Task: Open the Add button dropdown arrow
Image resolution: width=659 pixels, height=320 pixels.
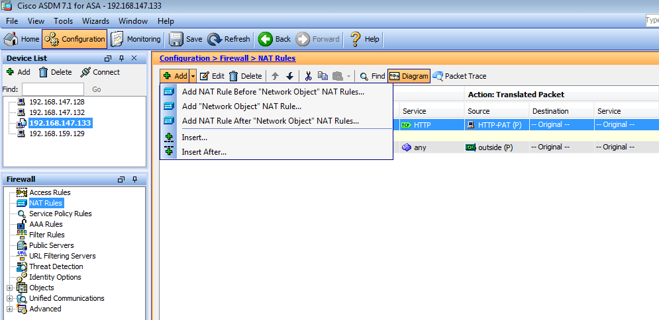Action: [x=193, y=76]
